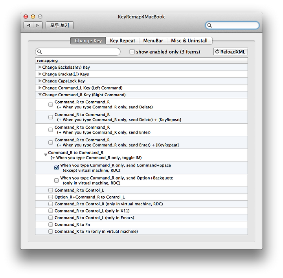Select the text "(only in virtual machine, RDC)"
This screenshot has height=278, width=283.
[92, 183]
